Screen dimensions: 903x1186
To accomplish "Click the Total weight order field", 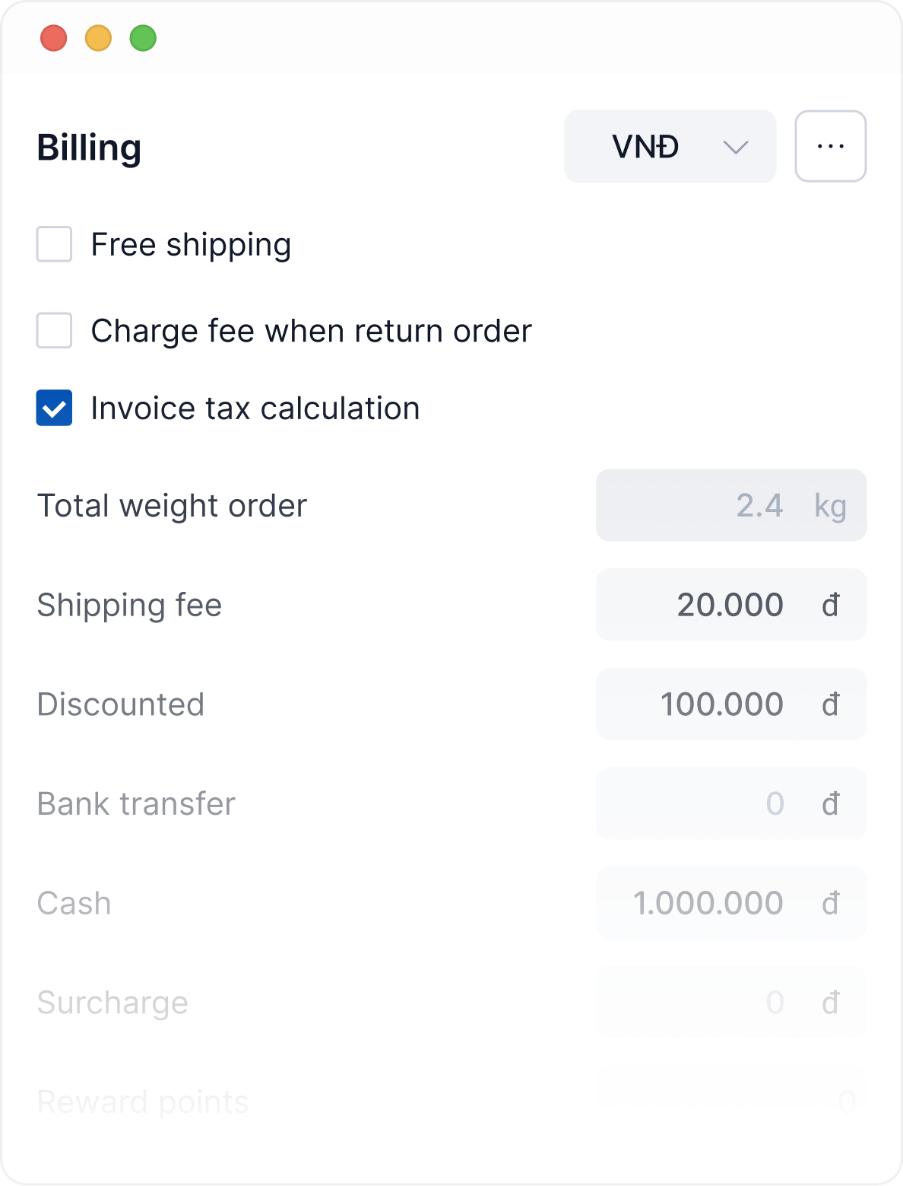I will click(730, 505).
